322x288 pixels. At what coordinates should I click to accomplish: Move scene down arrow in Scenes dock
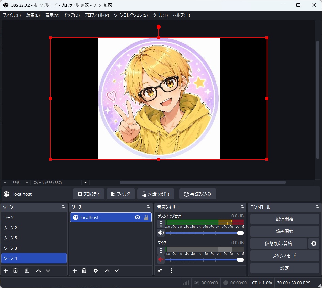point(48,271)
